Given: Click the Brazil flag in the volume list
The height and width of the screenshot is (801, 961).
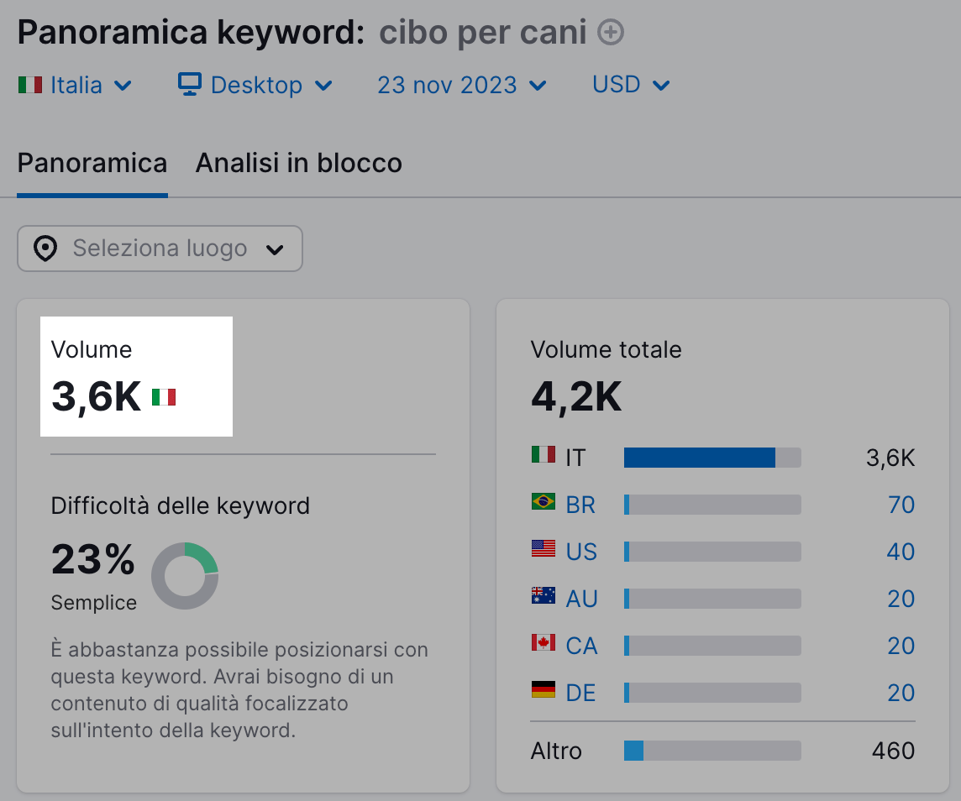Looking at the screenshot, I should 542,505.
